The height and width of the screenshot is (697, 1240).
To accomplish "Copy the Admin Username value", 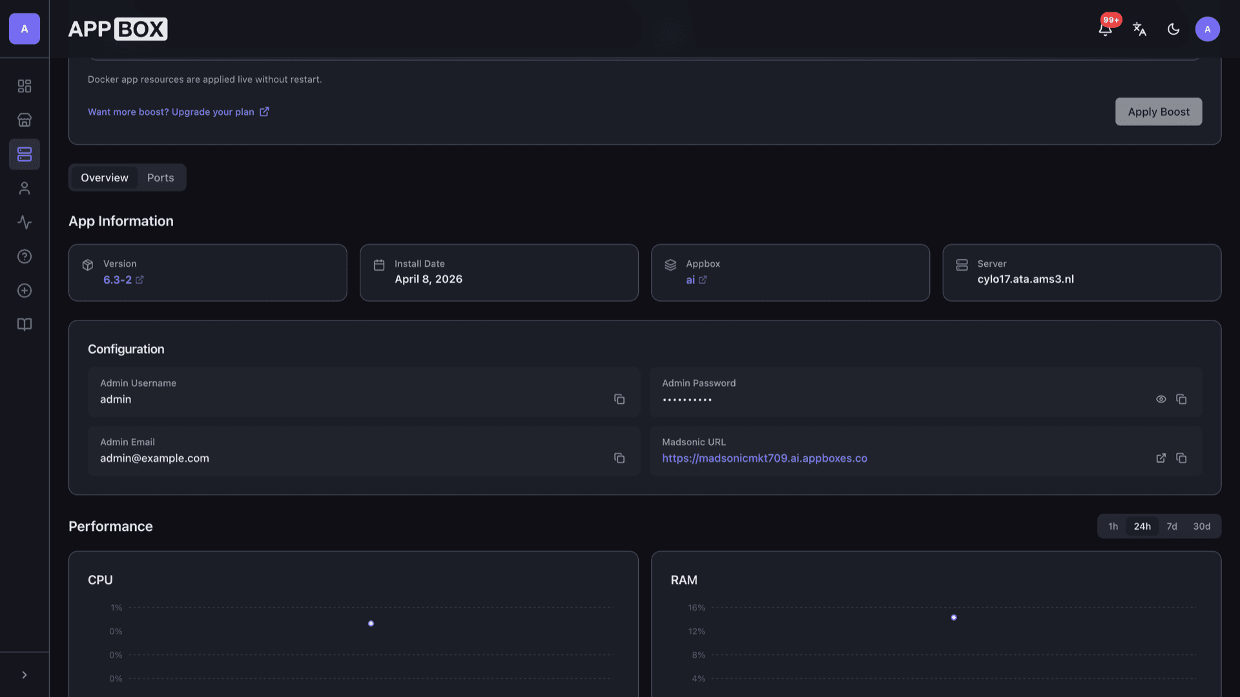I will pyautogui.click(x=619, y=399).
